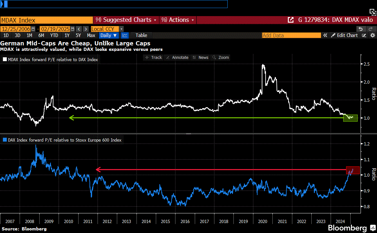The image size is (377, 233).
Task: Click the Bloomberg logo icon at bottom right
Action: click(x=373, y=228)
